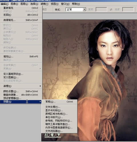The image size is (137, 142).
Task: Choose 定义图案(D)... entry
Action: click(21, 78)
